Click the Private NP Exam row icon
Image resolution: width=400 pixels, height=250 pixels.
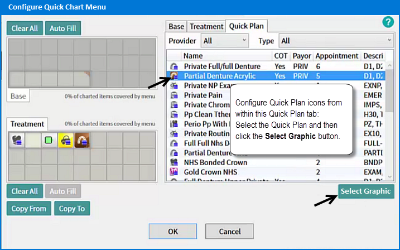point(174,85)
